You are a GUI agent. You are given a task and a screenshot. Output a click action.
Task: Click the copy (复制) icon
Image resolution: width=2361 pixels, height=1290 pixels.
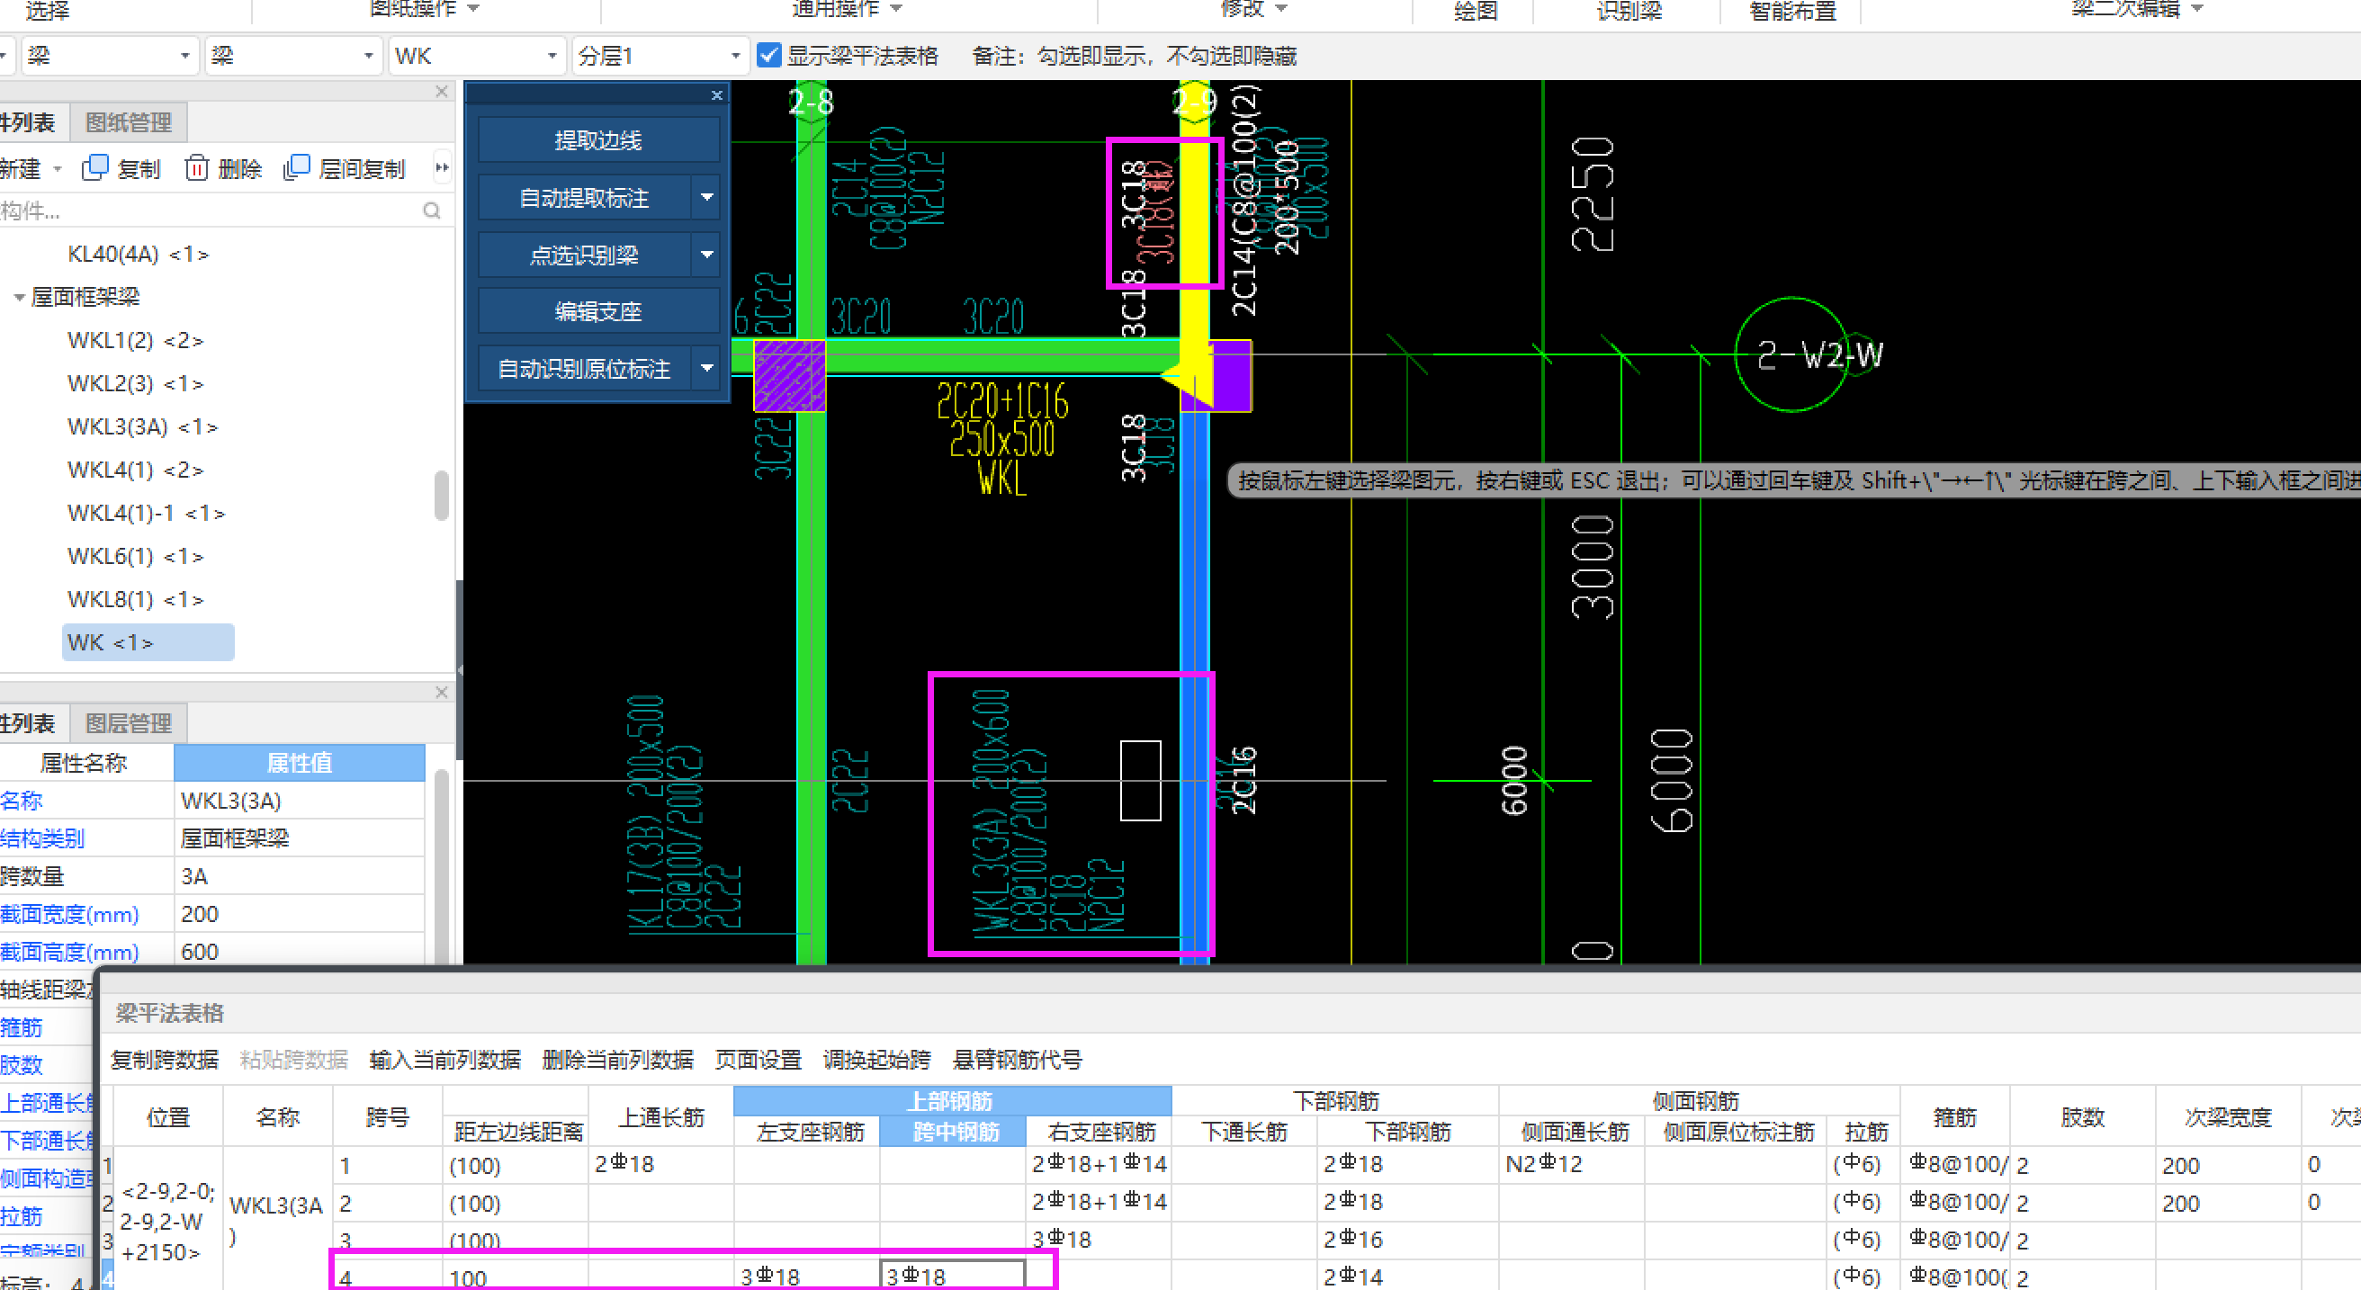95,168
